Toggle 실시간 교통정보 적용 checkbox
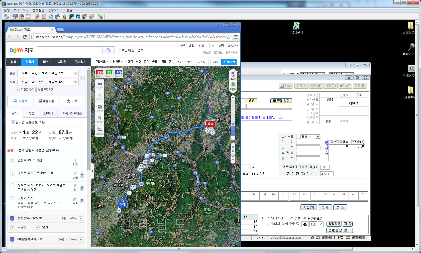 coord(13,122)
